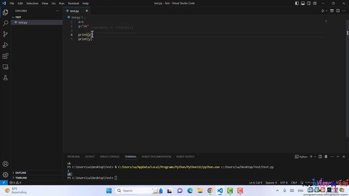Open the Customize Layout icon
Screen dimensions: 349x196
(315, 3)
